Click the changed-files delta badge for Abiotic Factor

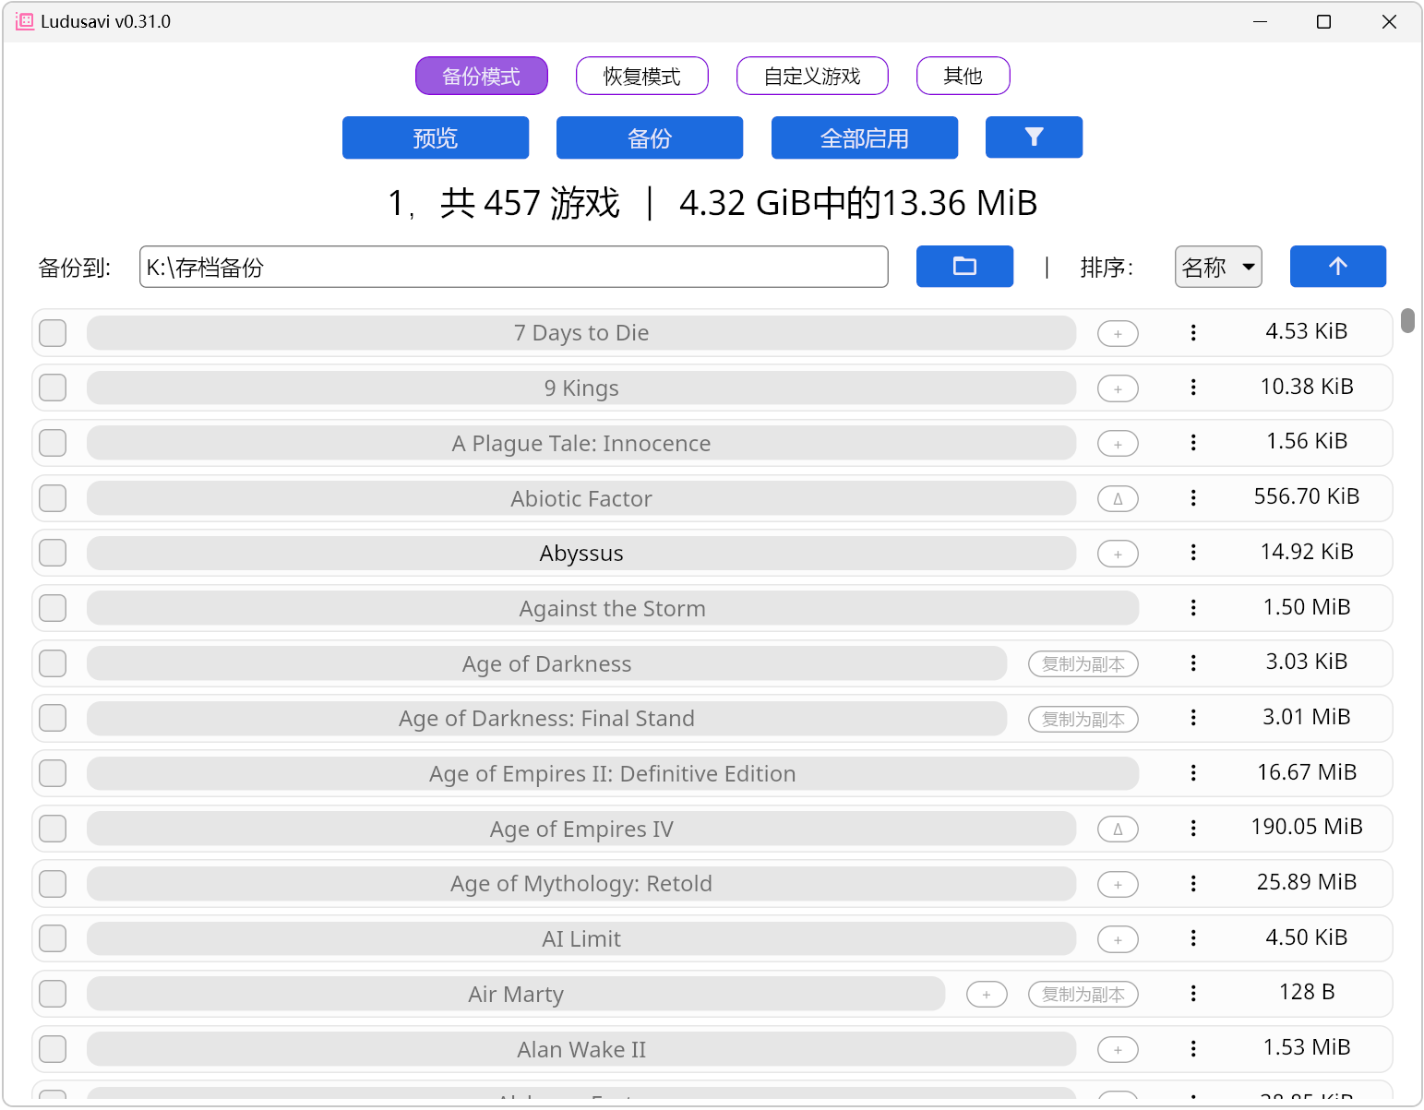tap(1118, 499)
